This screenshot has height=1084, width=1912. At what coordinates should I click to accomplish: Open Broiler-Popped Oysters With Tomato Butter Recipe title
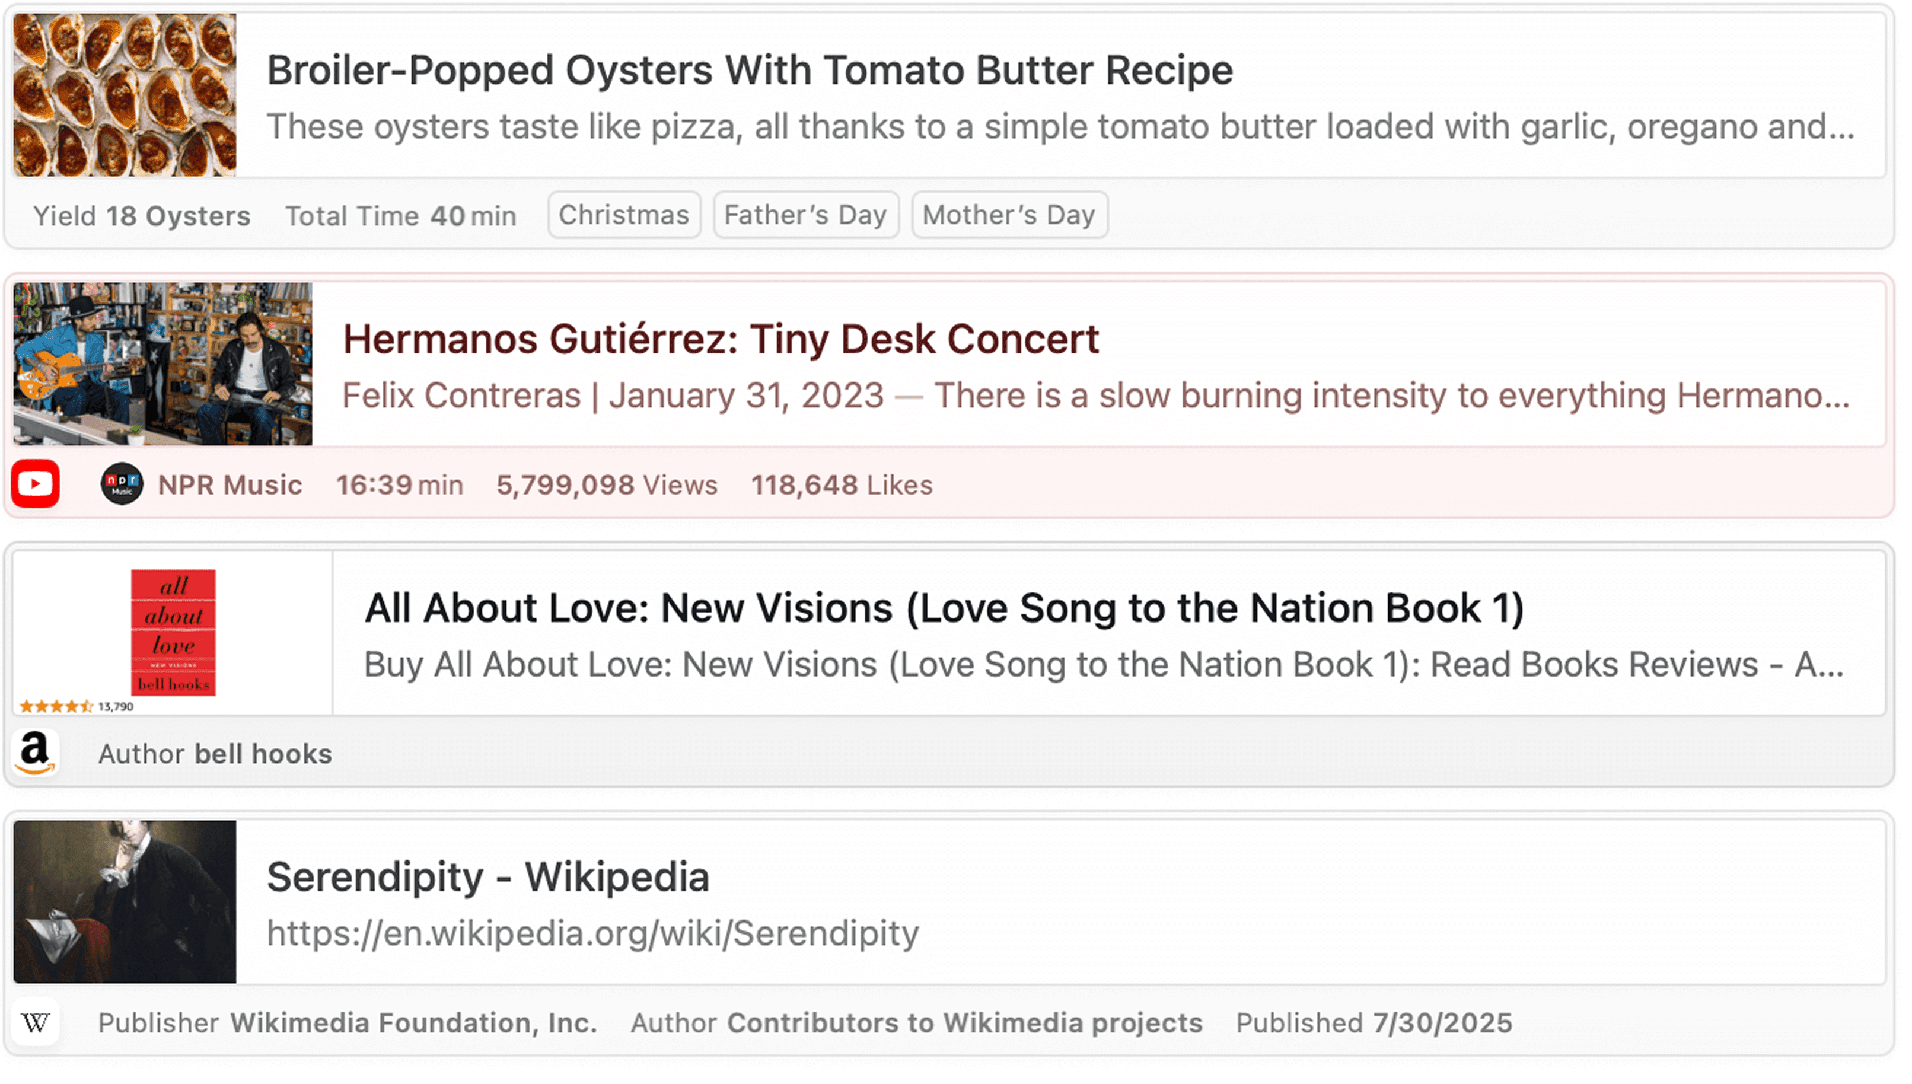(749, 71)
